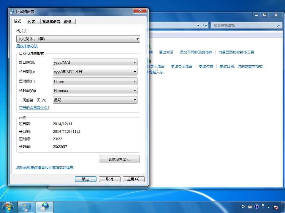Click the CH input language indicator
285x213 pixels.
point(243,207)
